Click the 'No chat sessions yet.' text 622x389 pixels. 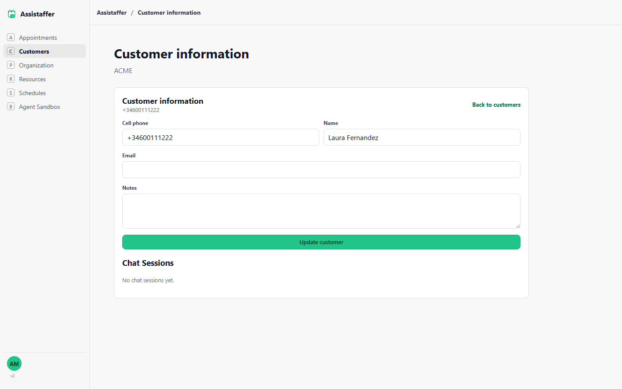point(148,281)
